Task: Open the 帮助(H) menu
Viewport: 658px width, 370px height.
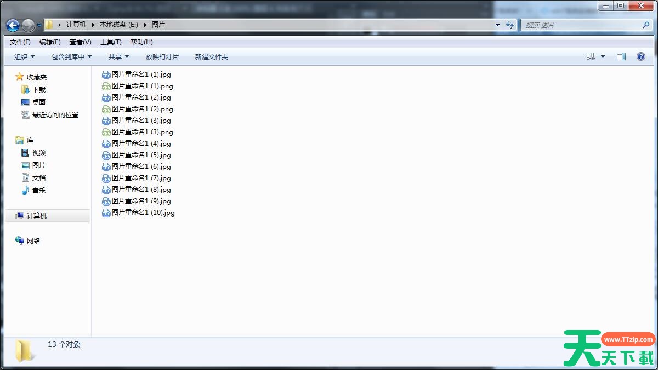Action: point(141,42)
